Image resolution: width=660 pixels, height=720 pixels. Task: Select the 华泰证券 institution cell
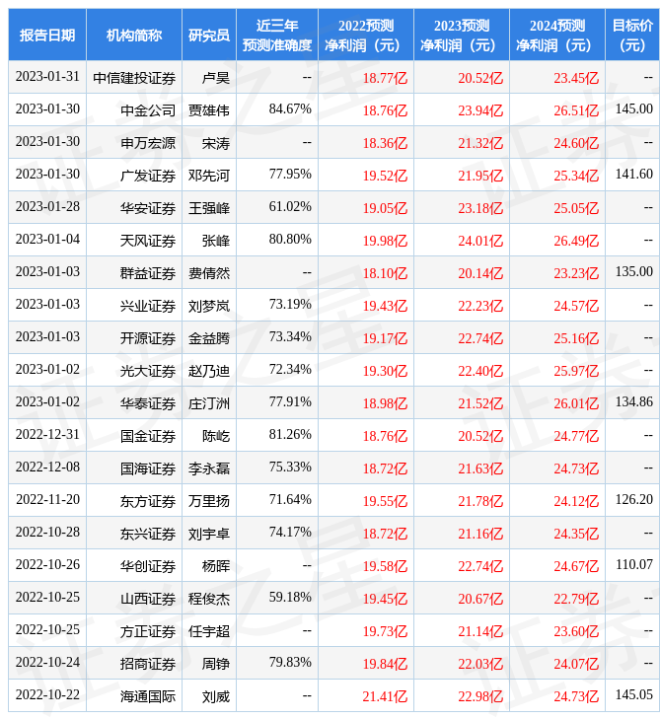[134, 403]
